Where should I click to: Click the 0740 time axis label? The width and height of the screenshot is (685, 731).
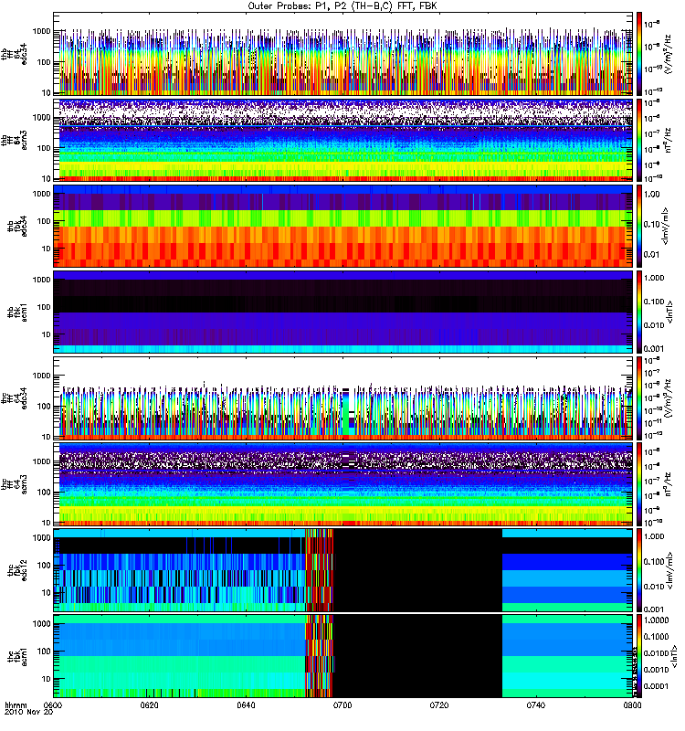point(535,705)
